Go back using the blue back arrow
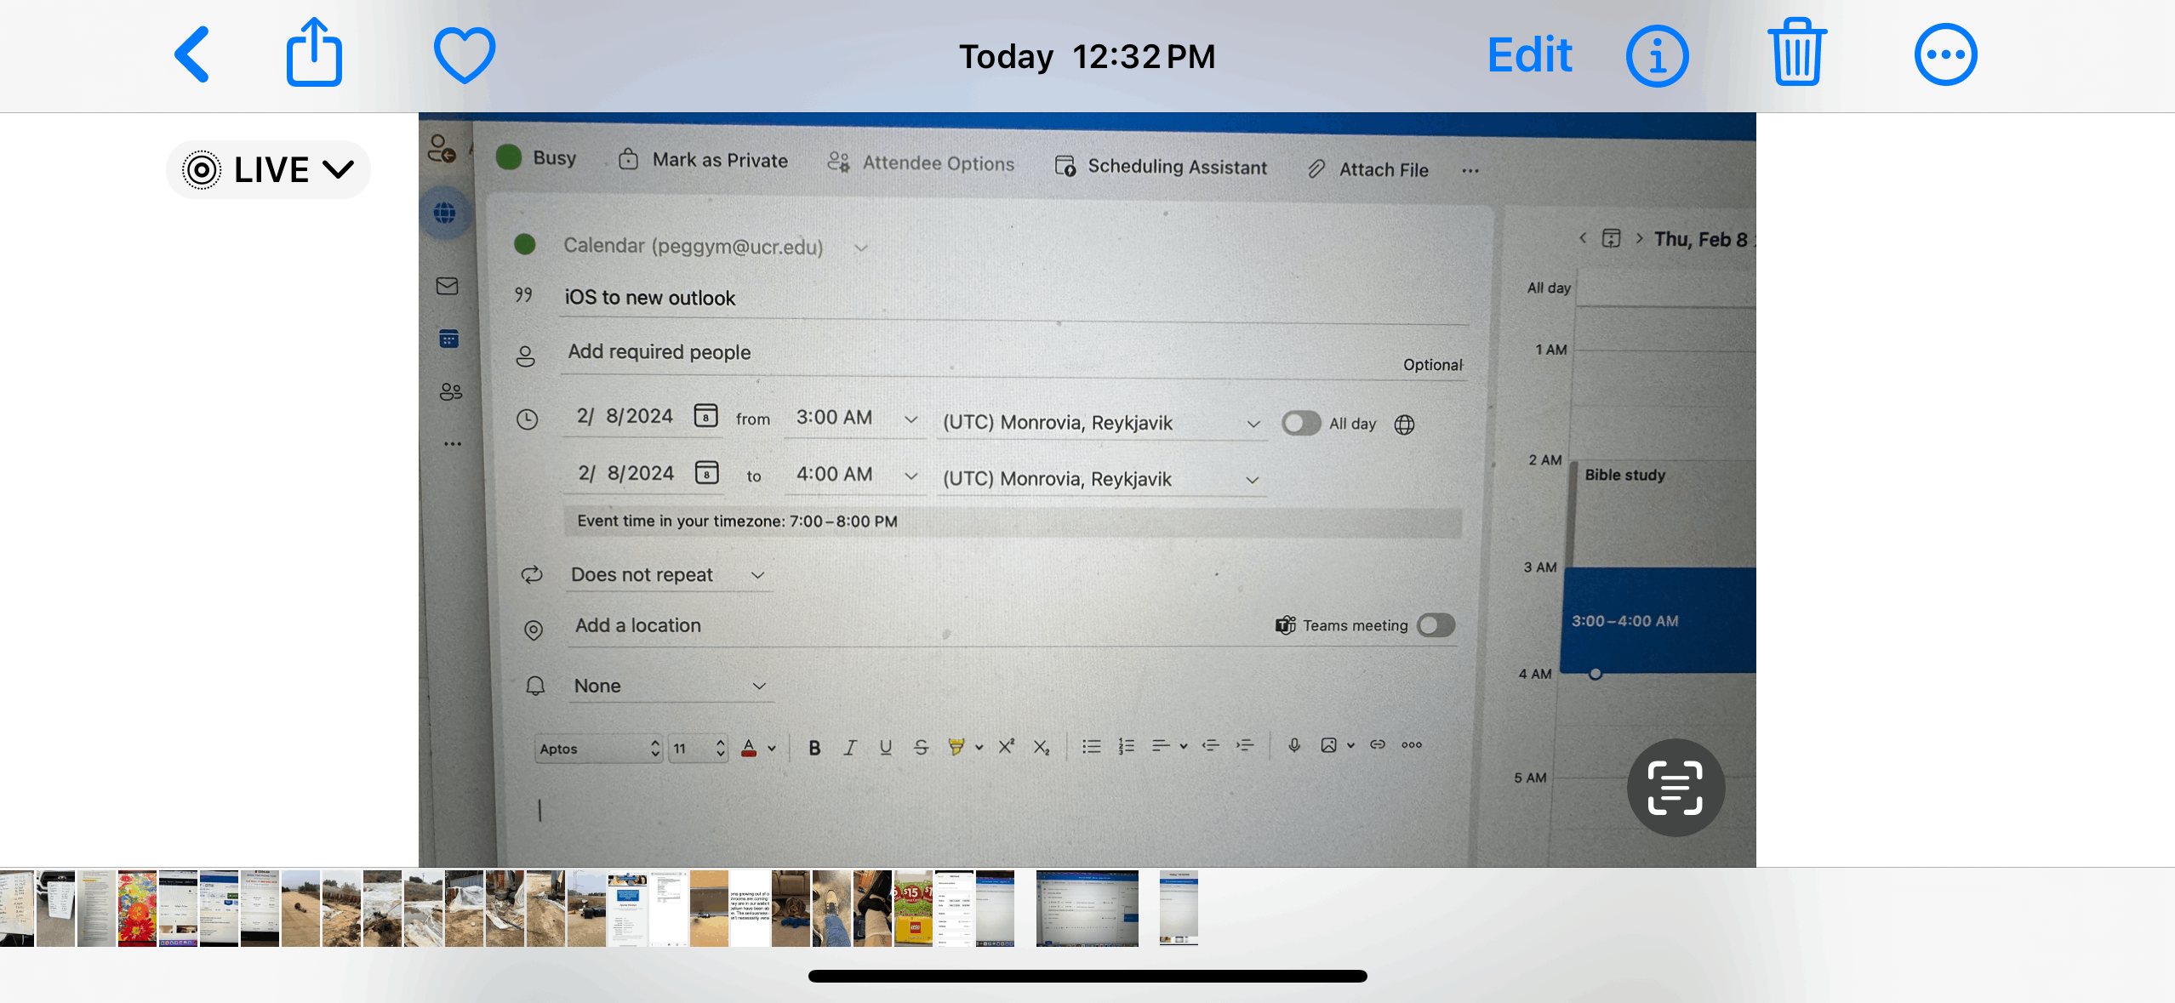 click(192, 54)
